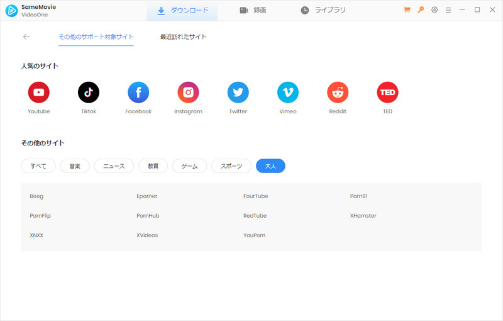Minimize the SameMovie window
The image size is (503, 321).
click(462, 10)
